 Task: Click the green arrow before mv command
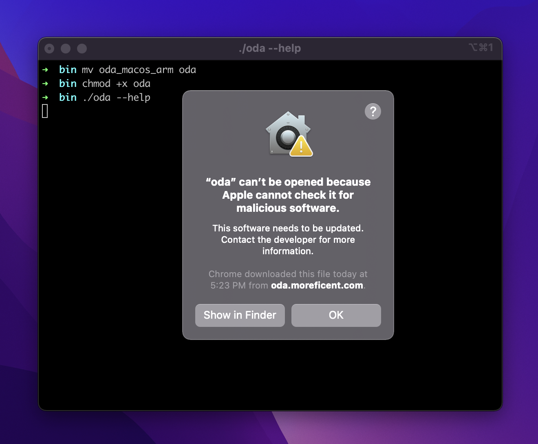tap(45, 70)
